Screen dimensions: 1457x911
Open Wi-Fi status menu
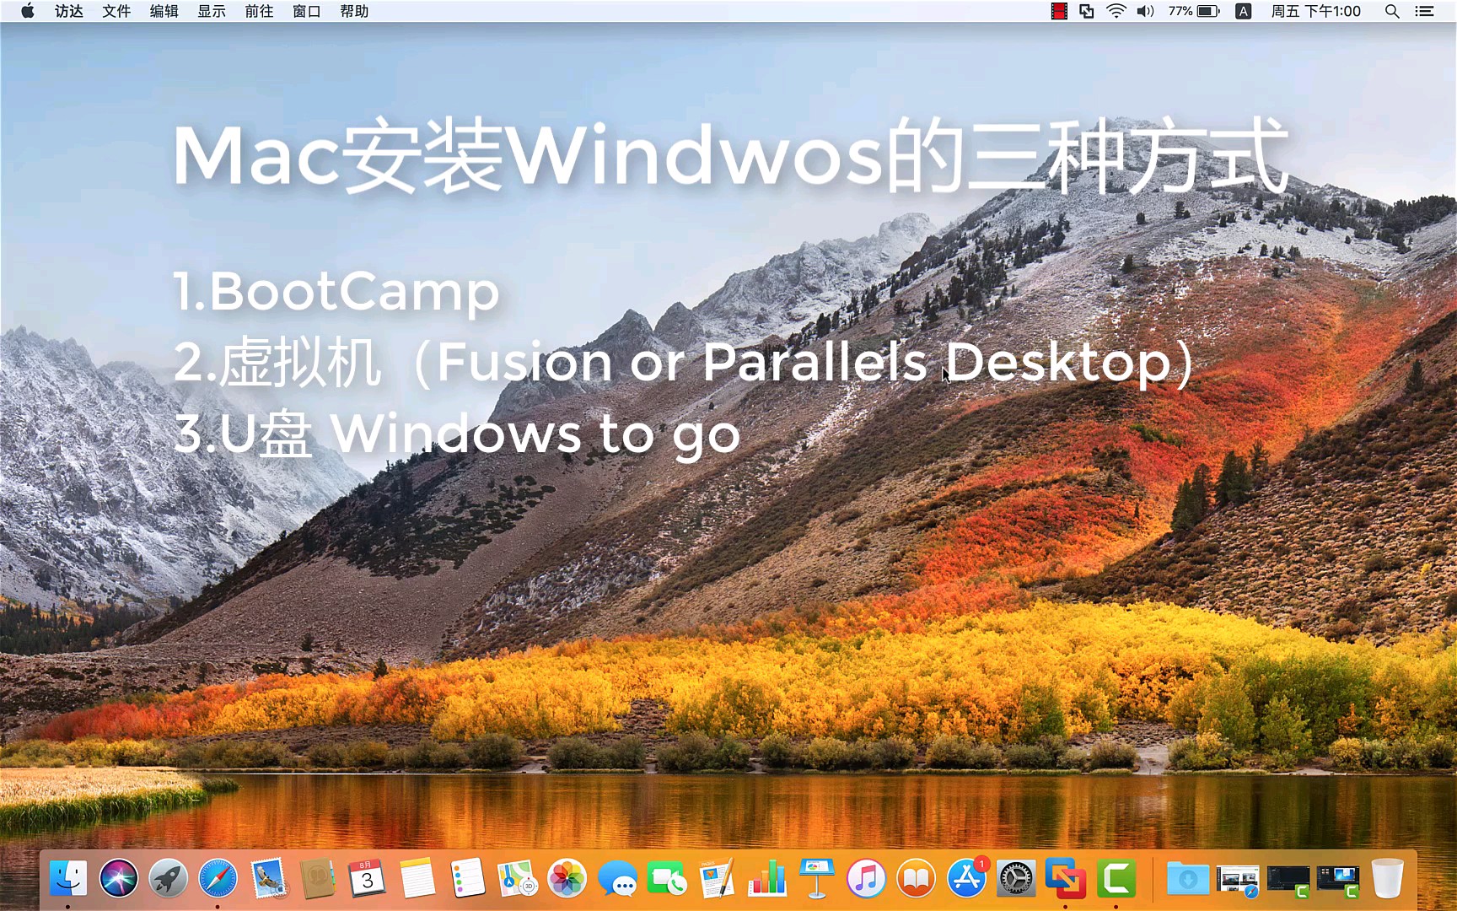point(1116,11)
